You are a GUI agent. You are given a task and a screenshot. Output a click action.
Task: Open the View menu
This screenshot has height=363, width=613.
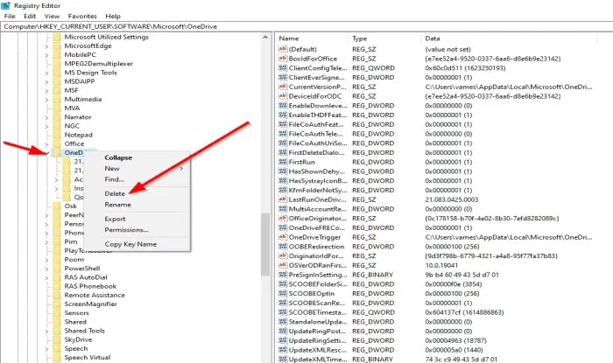52,16
